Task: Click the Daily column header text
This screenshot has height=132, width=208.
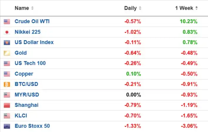Action: 130,8
